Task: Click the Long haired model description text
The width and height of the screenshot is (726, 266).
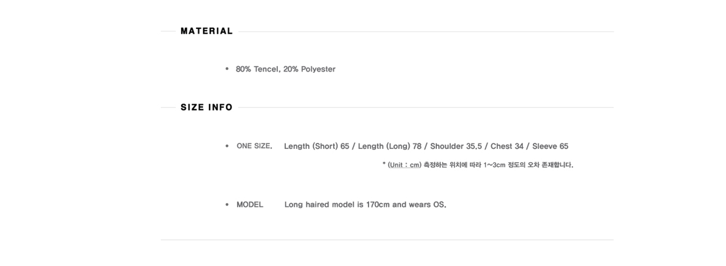Action: click(x=365, y=205)
